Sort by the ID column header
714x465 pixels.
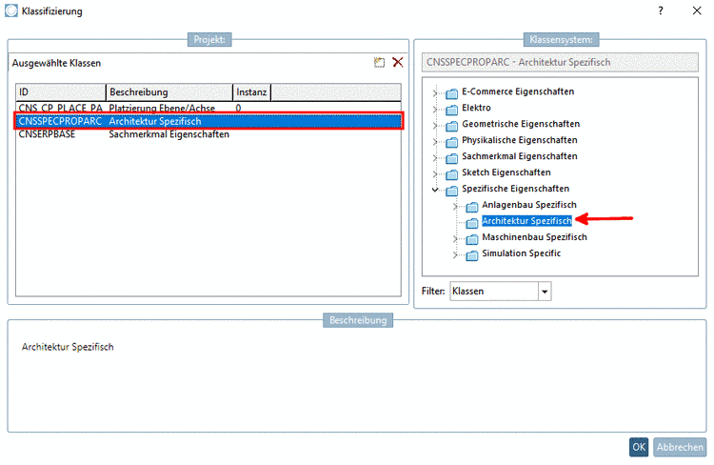click(x=61, y=92)
